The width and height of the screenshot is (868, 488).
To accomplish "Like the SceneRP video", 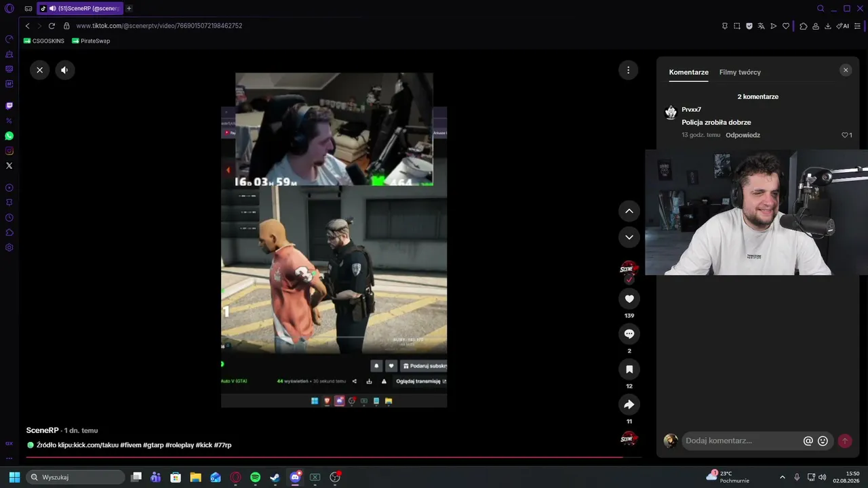I will click(x=629, y=299).
